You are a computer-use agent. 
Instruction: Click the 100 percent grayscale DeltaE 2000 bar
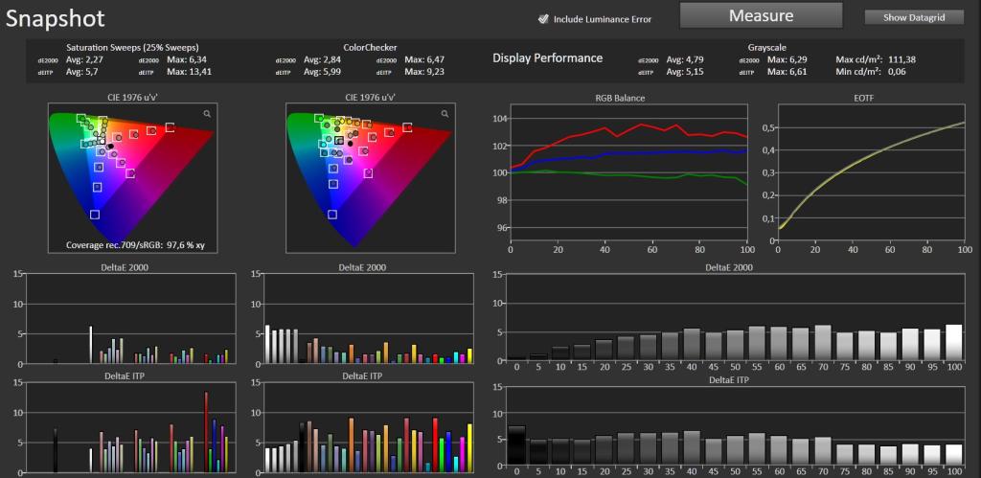tap(953, 342)
